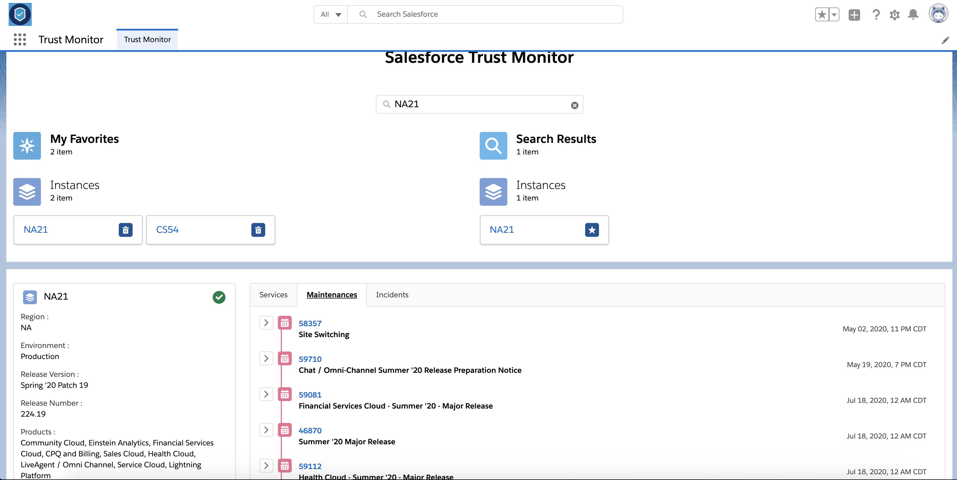Click the Spring '20 Patch 19 release version
Viewport: 957px width, 480px height.
tap(54, 385)
